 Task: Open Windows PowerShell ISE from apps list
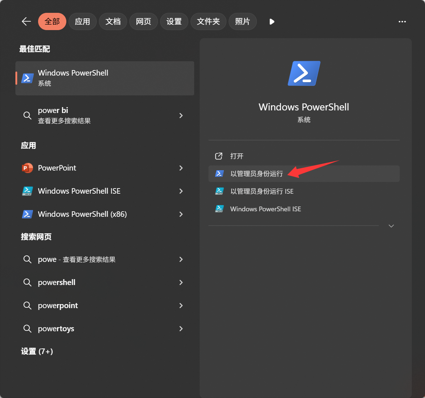tap(105, 191)
